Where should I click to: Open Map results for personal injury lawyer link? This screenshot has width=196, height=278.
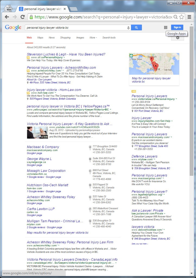tap(58, 232)
